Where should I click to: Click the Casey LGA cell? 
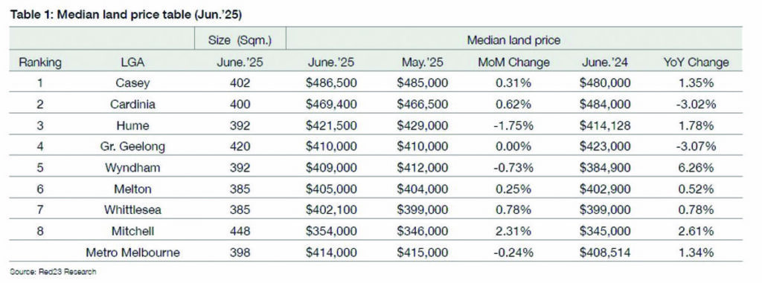(x=132, y=83)
